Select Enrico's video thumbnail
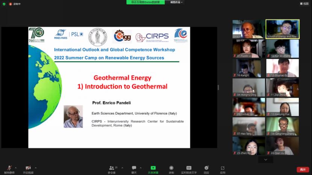Screen dimensions: 312x175 (248, 29)
